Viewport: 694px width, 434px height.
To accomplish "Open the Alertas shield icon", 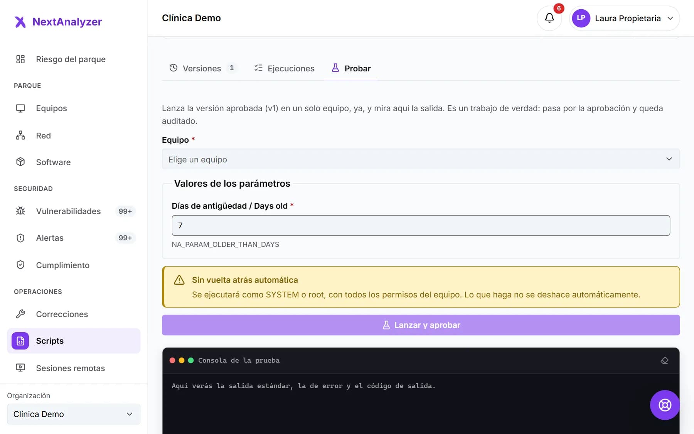I will pyautogui.click(x=20, y=238).
